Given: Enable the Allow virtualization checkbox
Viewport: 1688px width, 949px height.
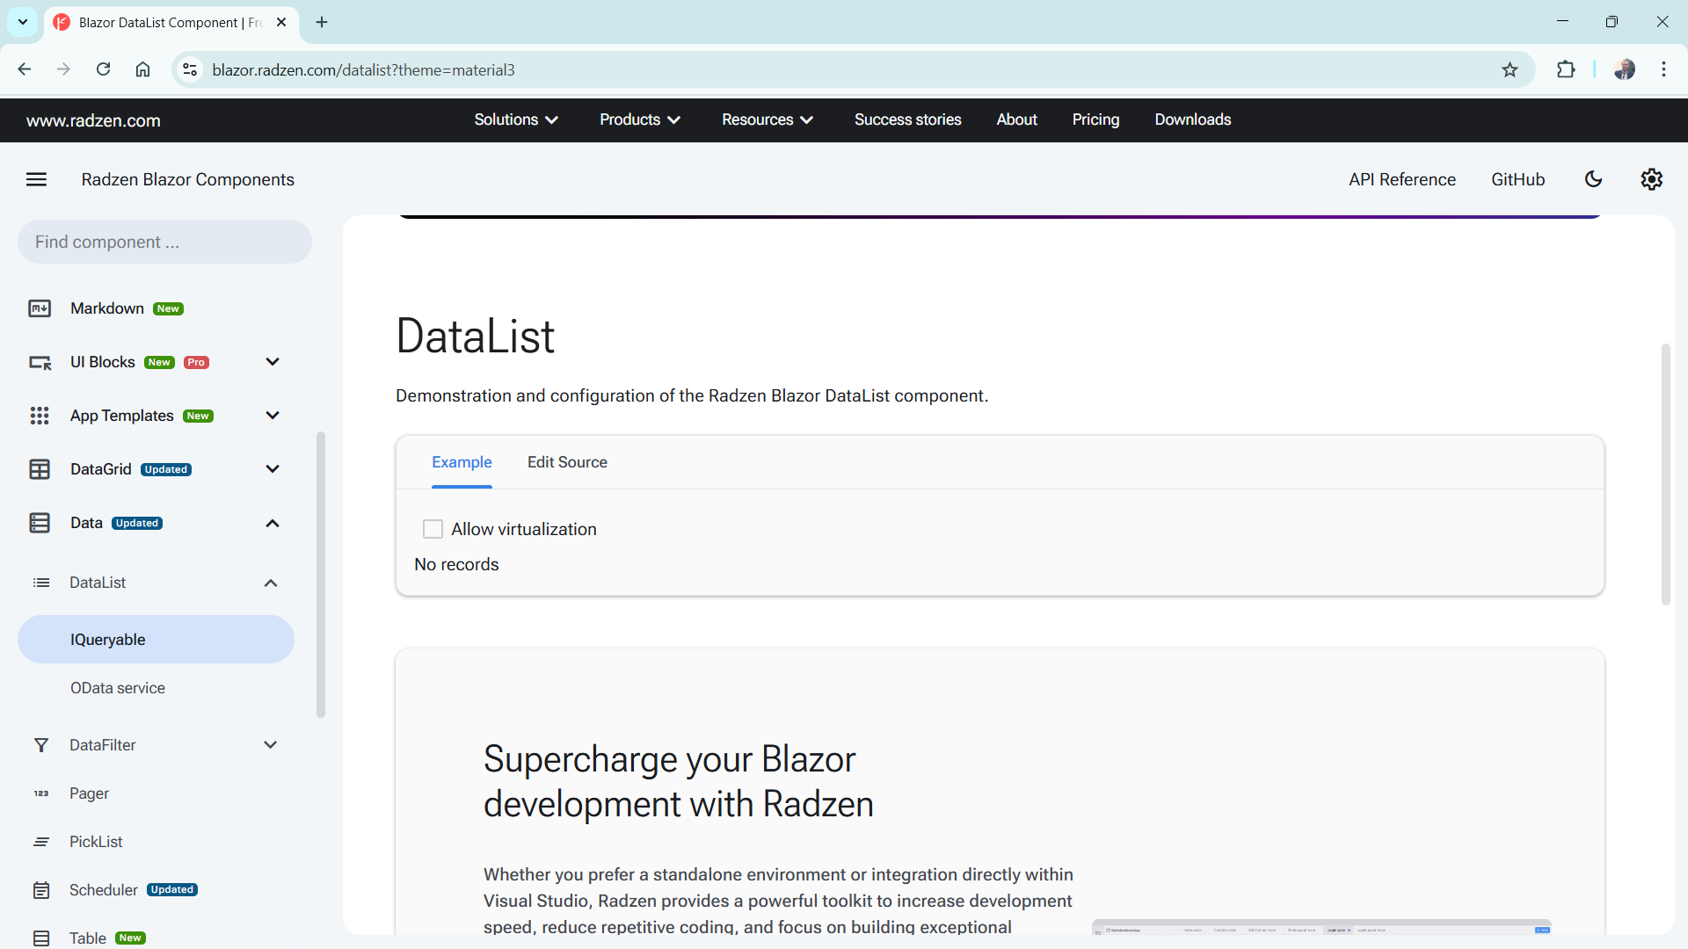Looking at the screenshot, I should 433,529.
